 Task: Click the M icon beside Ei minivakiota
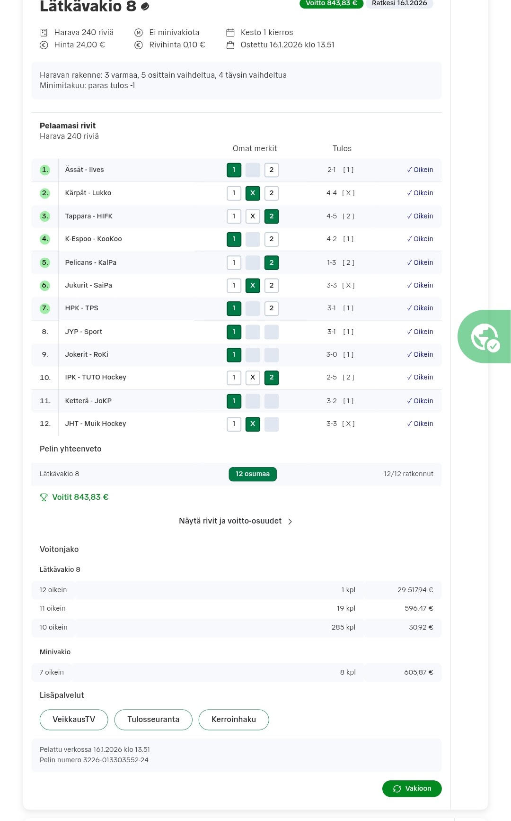tap(139, 33)
